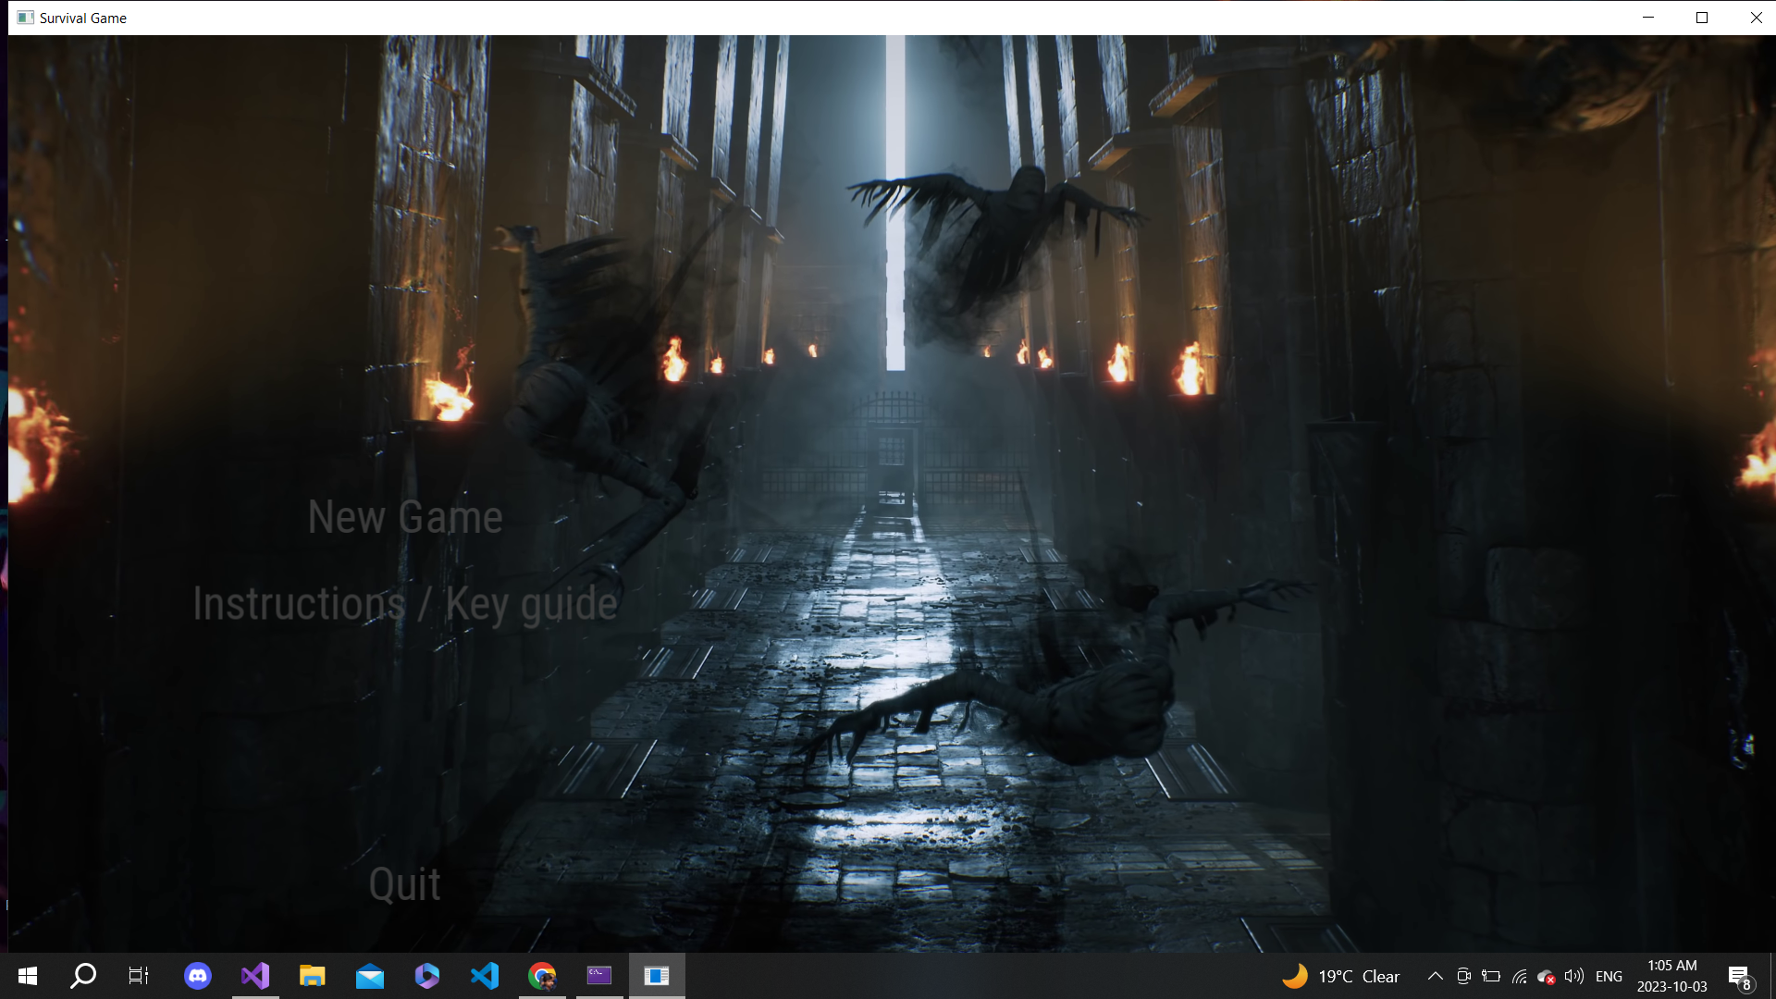Open the Windows Start menu
The height and width of the screenshot is (999, 1776).
[x=28, y=976]
